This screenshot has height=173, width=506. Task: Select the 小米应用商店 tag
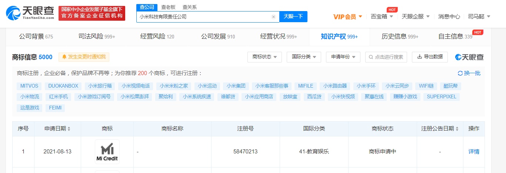[259, 97]
